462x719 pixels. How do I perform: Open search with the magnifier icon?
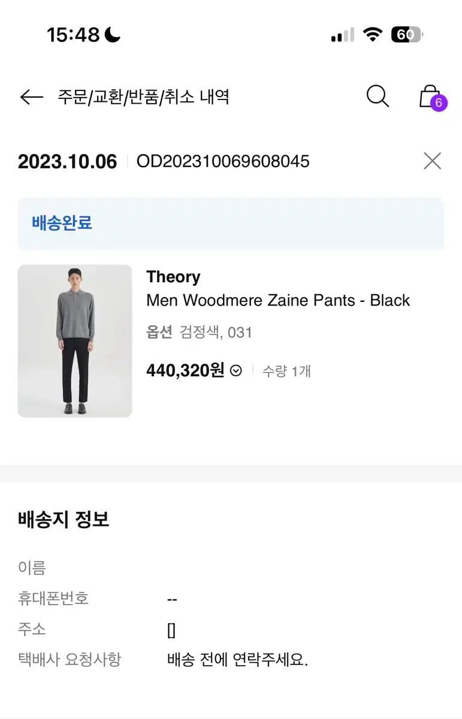pos(378,96)
